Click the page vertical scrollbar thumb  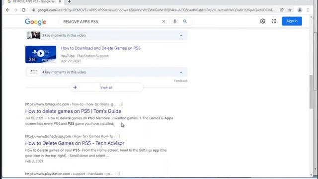pyautogui.click(x=311, y=91)
